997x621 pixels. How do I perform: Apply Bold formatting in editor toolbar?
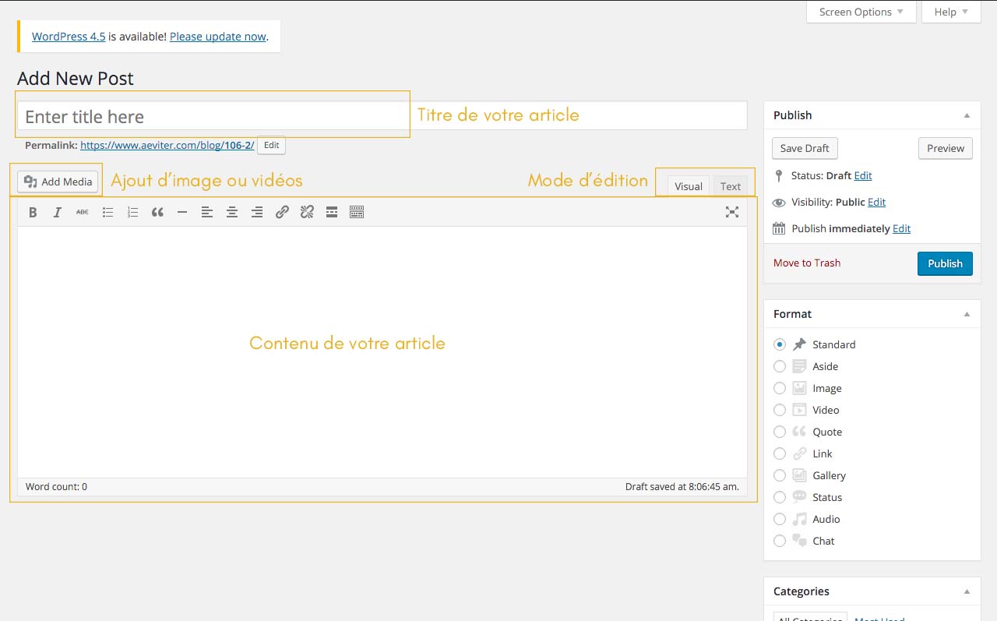(x=33, y=212)
